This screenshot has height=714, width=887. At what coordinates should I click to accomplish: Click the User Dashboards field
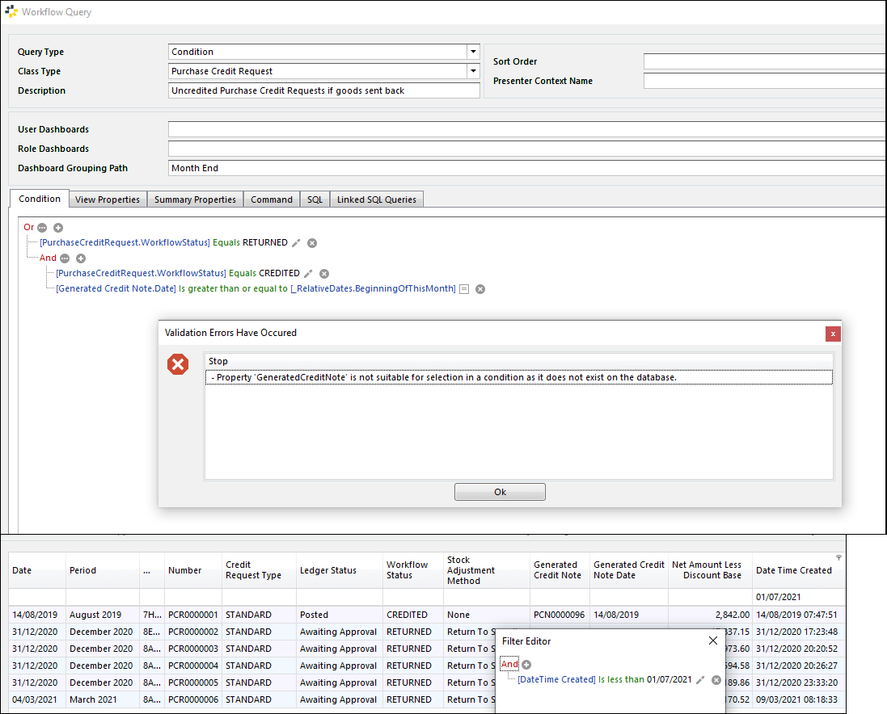click(527, 129)
